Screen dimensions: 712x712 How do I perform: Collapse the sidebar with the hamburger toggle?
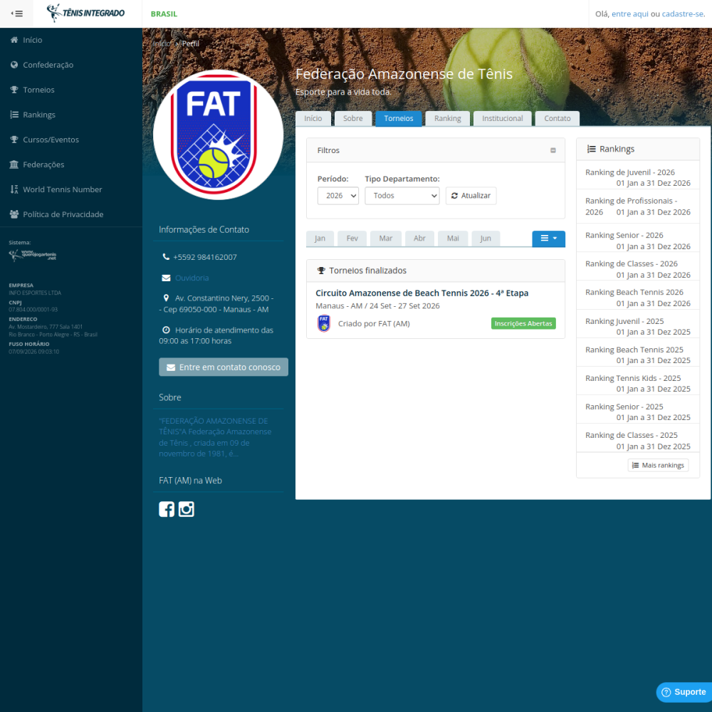(x=17, y=14)
